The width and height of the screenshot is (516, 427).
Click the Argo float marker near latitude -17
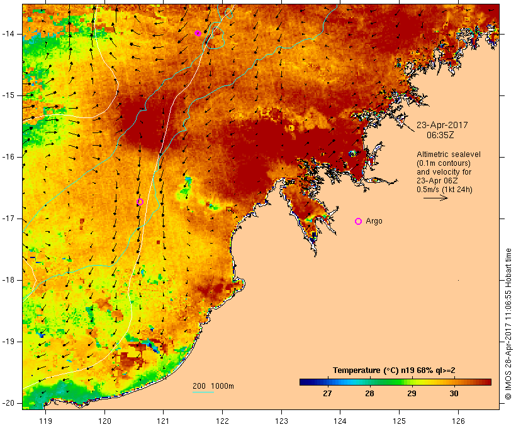pyautogui.click(x=140, y=202)
